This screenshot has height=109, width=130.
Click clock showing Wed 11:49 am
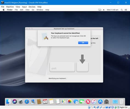112,10
